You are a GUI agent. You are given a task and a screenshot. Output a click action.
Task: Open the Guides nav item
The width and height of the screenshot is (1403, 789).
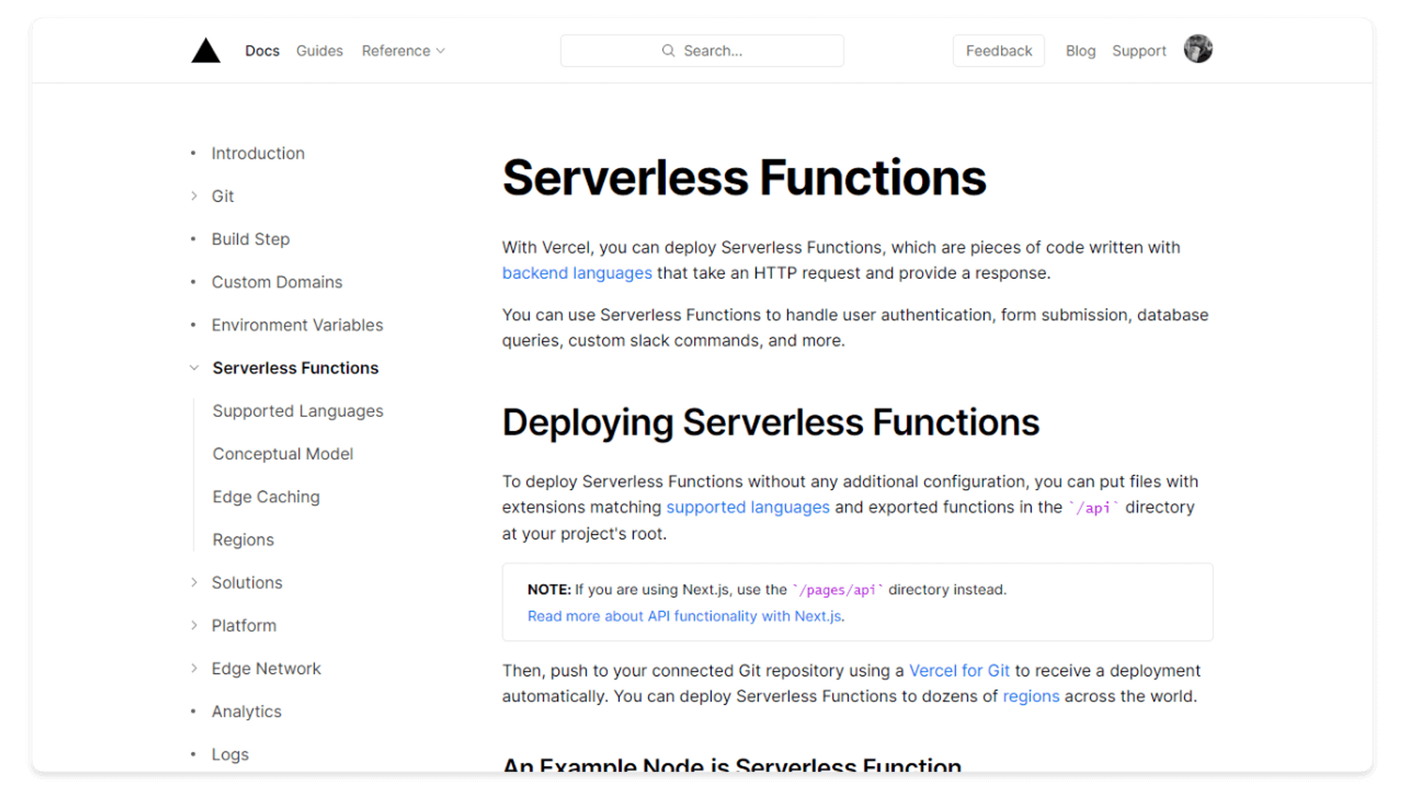[319, 51]
